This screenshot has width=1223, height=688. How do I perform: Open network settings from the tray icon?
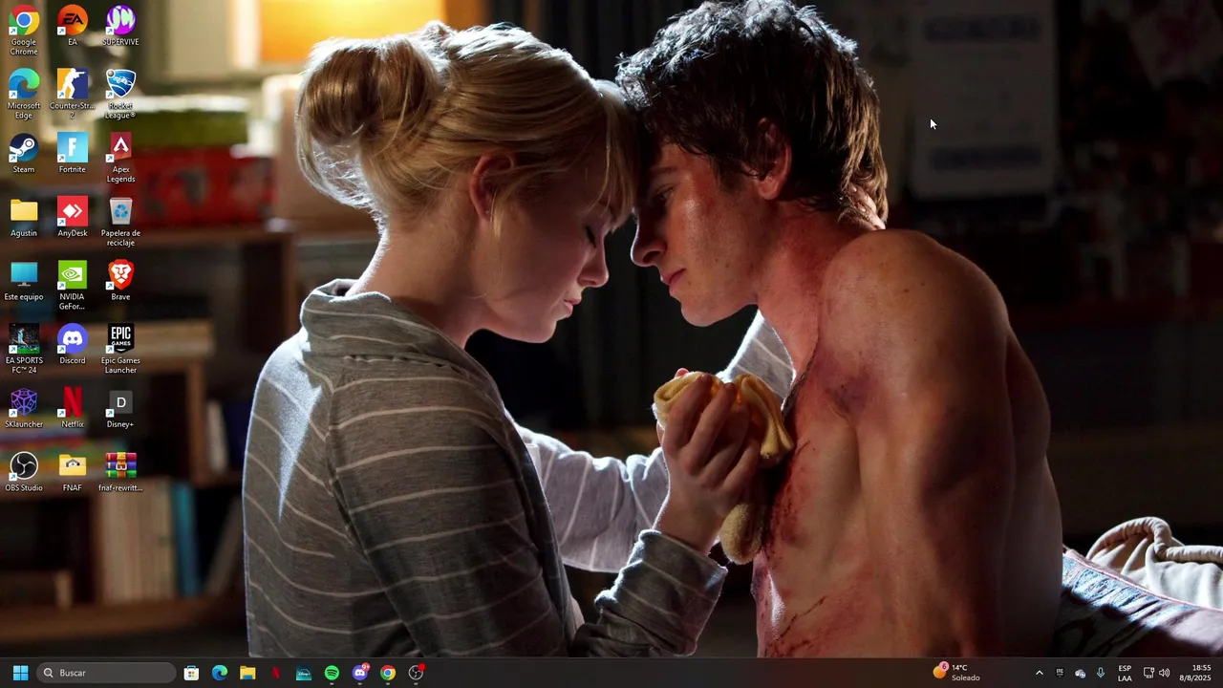tap(1148, 673)
